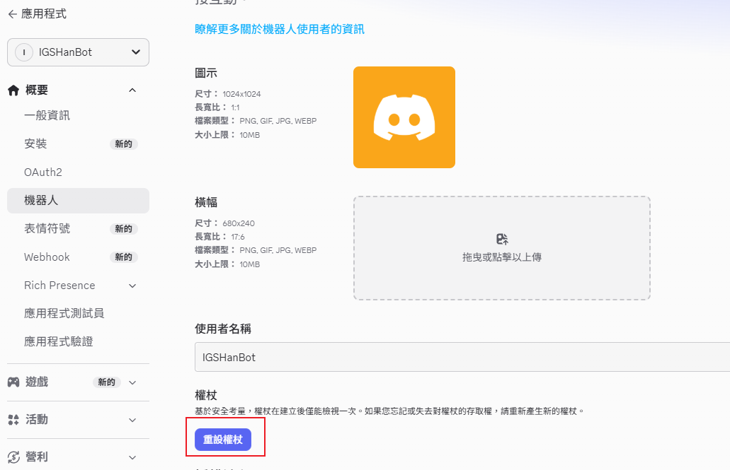730x470 pixels.
Task: Expand the 活動 section chevron
Action: coord(132,421)
